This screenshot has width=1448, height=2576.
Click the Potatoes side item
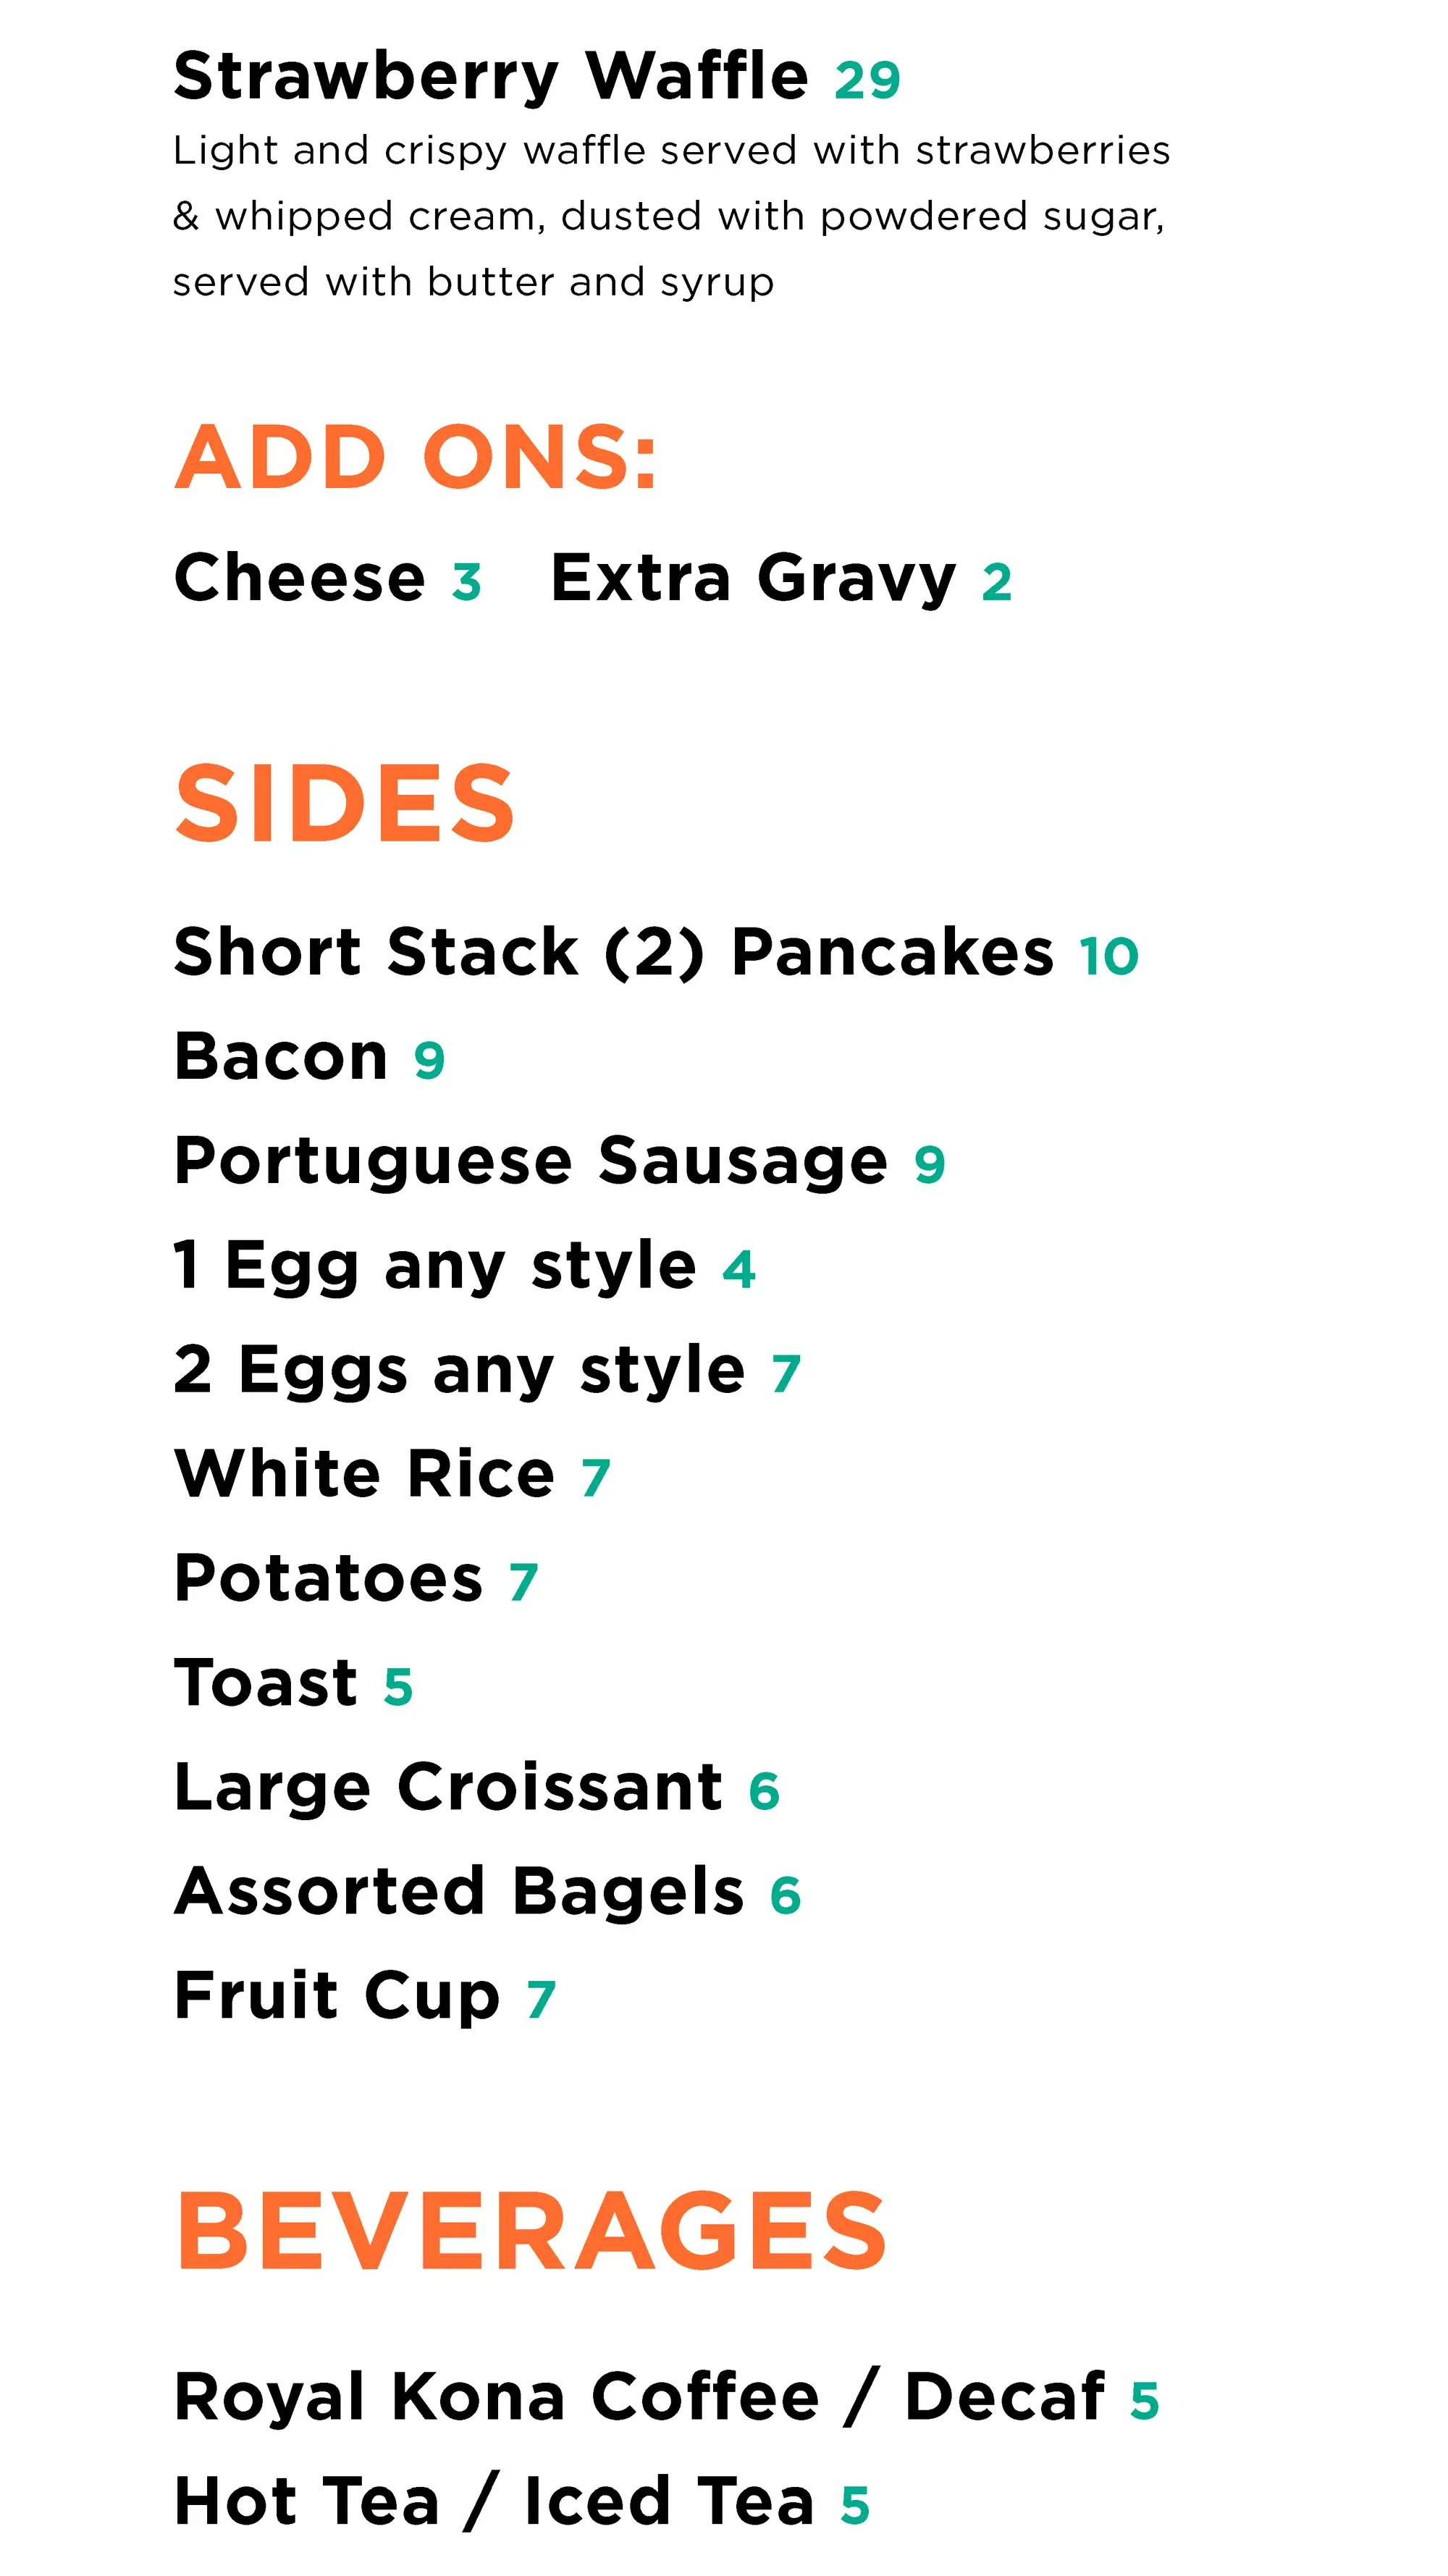[x=328, y=1578]
